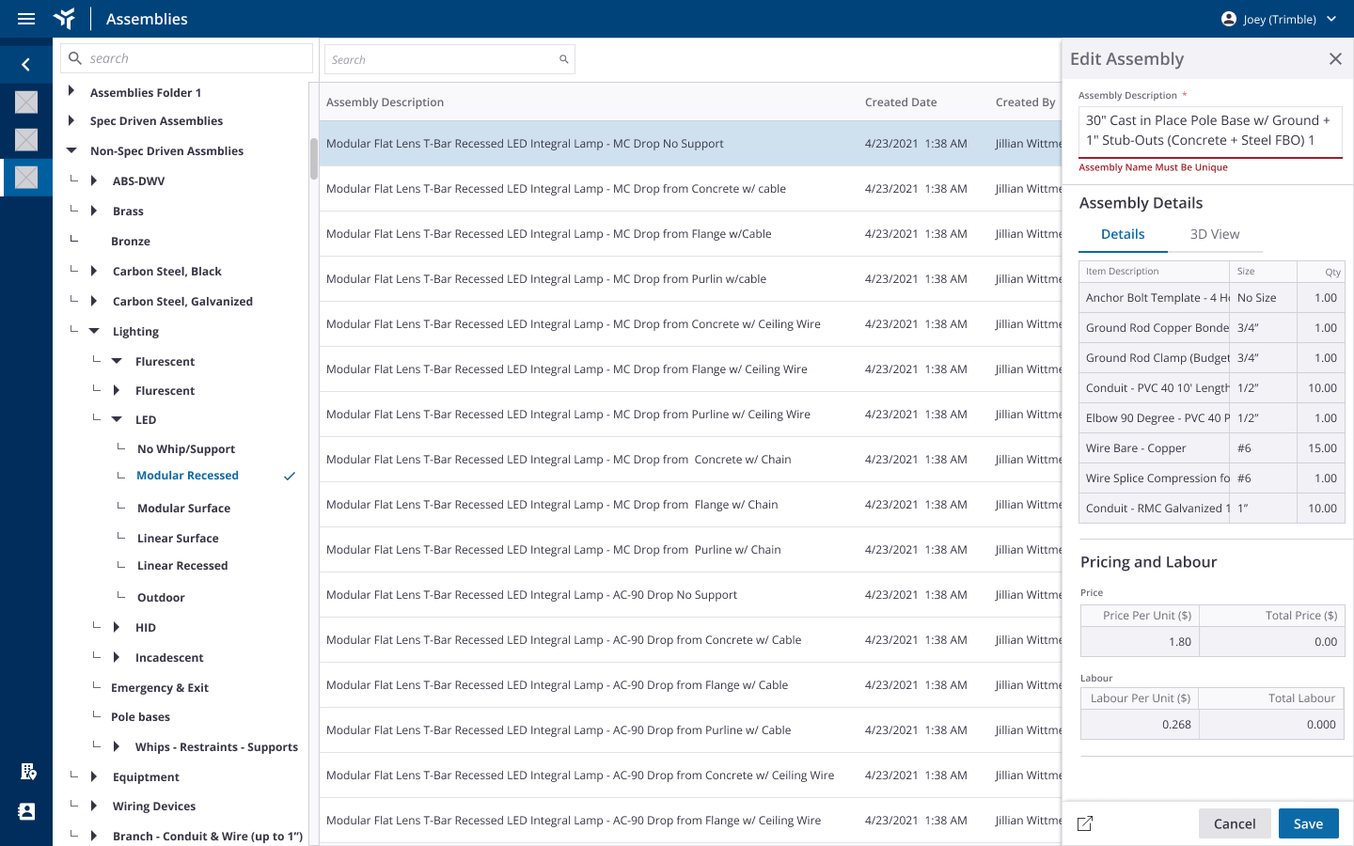
Task: Open the Joey (Trimble) user account dropdown
Action: [1278, 19]
